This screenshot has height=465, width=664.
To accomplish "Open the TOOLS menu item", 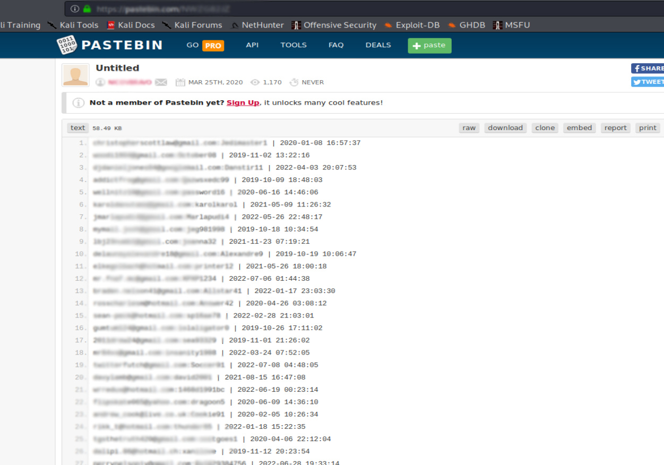I will tap(294, 45).
